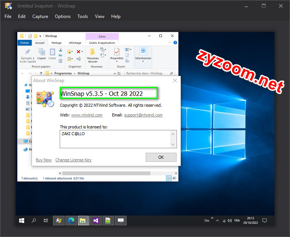Open the Options menu

click(x=63, y=16)
